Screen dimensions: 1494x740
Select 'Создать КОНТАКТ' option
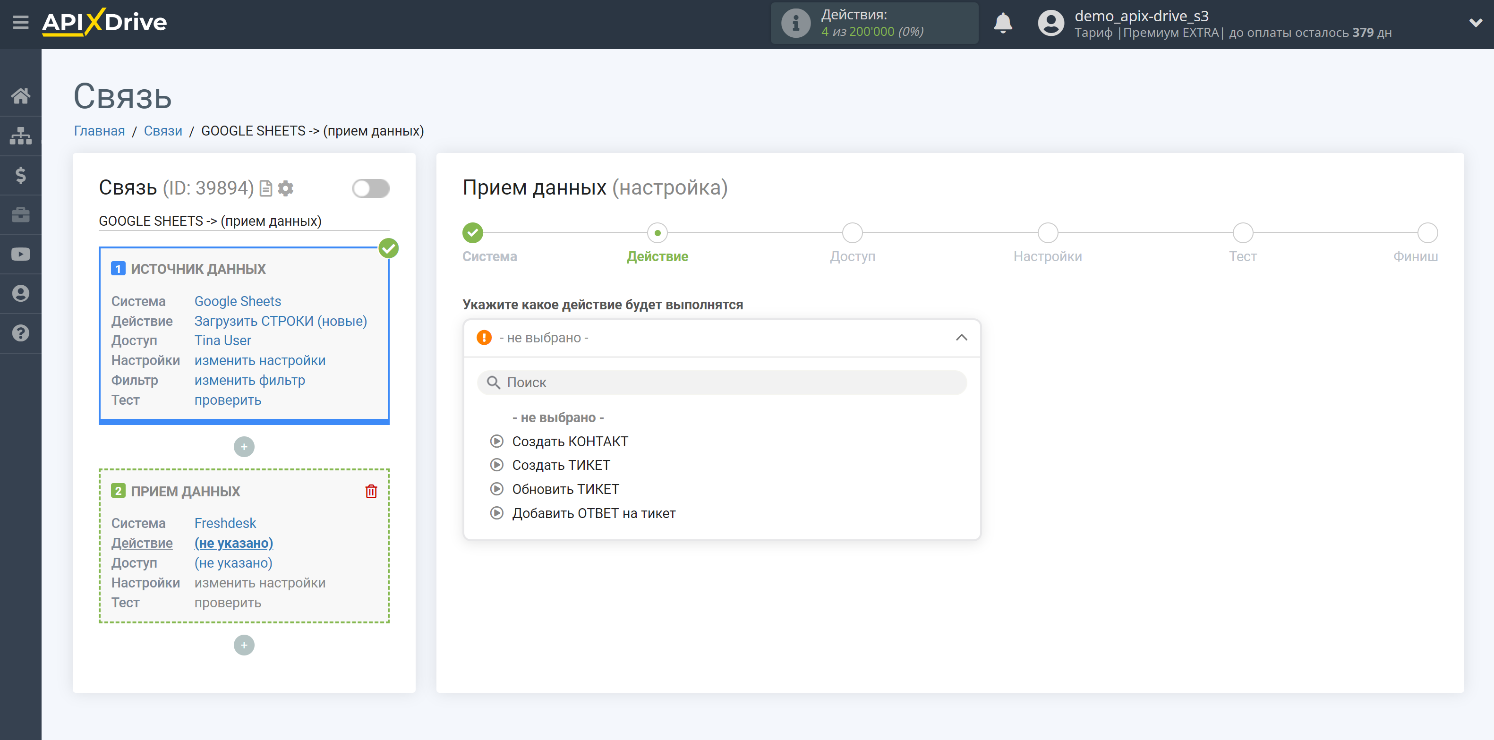pos(570,442)
